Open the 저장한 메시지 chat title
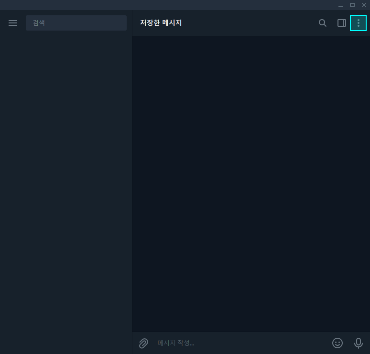Image resolution: width=370 pixels, height=354 pixels. click(x=161, y=22)
